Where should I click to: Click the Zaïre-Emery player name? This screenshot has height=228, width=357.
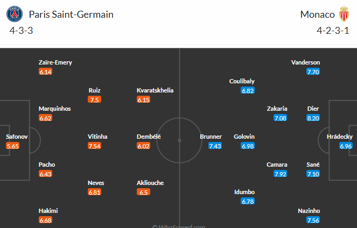(55, 62)
